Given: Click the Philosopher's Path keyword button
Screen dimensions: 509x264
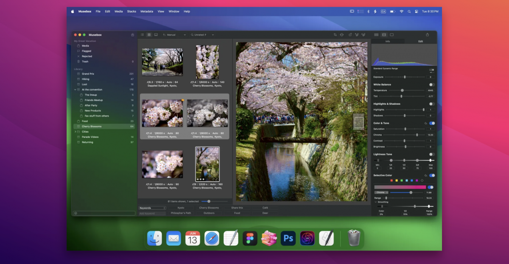Looking at the screenshot, I should (x=181, y=213).
